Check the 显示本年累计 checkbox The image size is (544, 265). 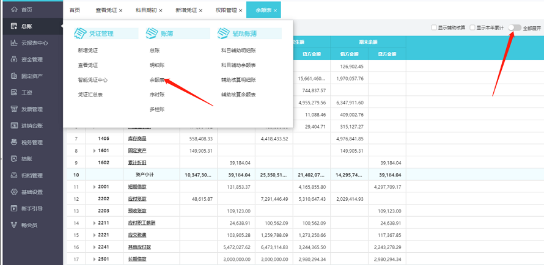coord(472,27)
